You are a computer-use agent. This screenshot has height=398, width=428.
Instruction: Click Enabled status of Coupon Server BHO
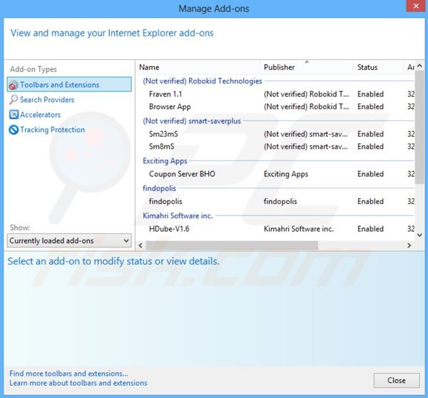click(370, 174)
